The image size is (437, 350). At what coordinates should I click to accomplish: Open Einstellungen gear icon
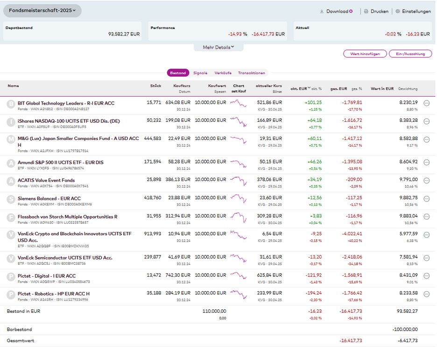tap(398, 11)
